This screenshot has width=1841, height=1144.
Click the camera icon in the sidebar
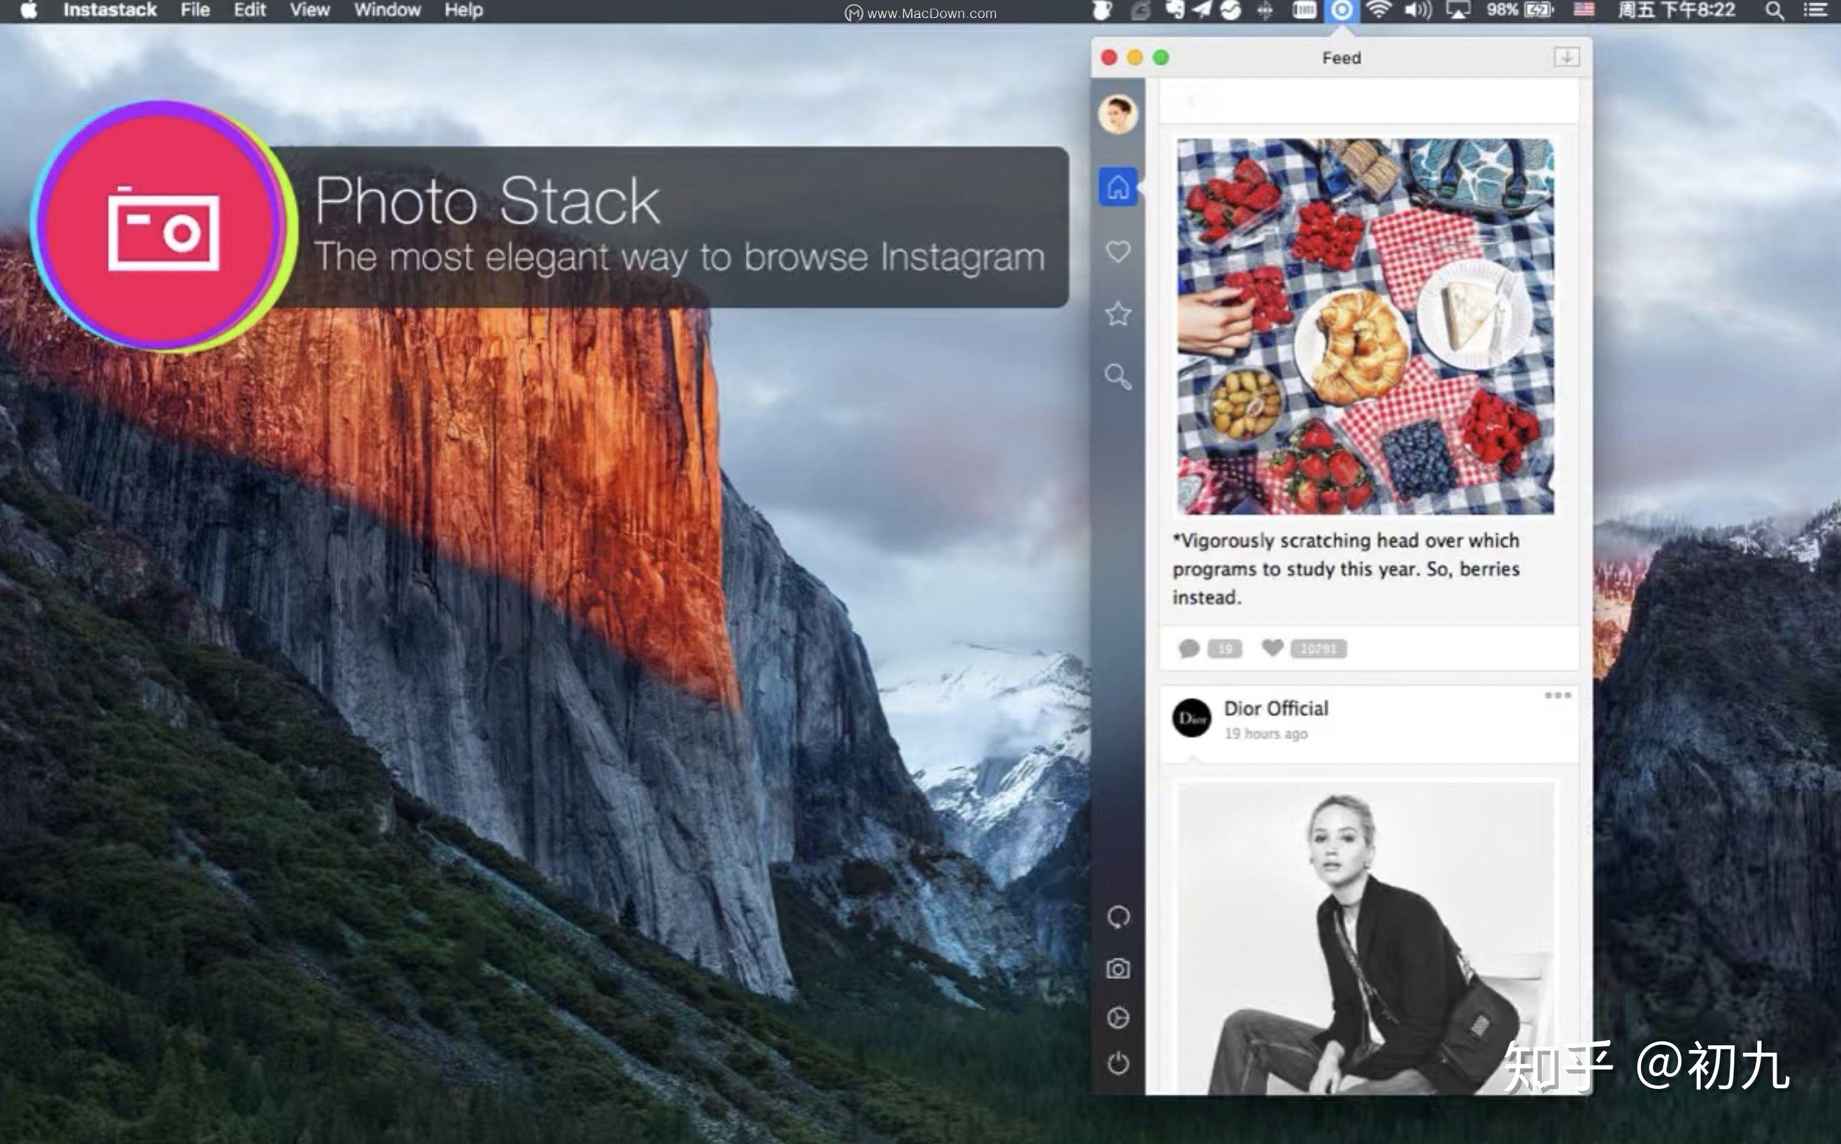1118,969
